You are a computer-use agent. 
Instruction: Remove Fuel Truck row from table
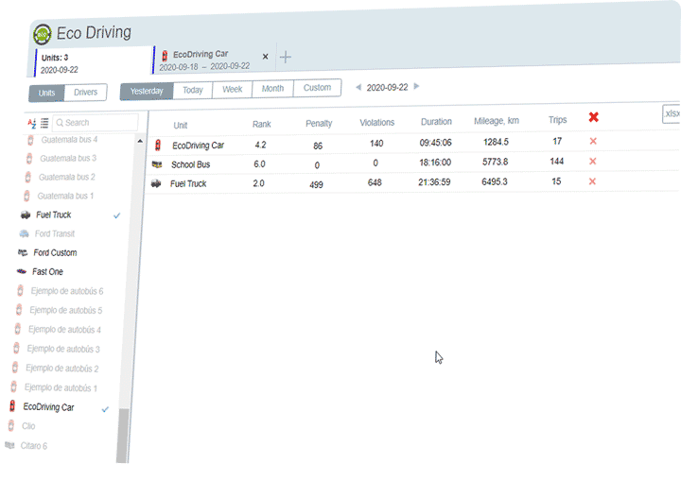pos(592,181)
